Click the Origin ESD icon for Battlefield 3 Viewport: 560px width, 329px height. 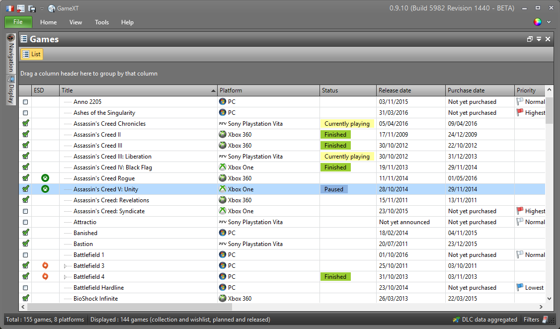click(45, 265)
